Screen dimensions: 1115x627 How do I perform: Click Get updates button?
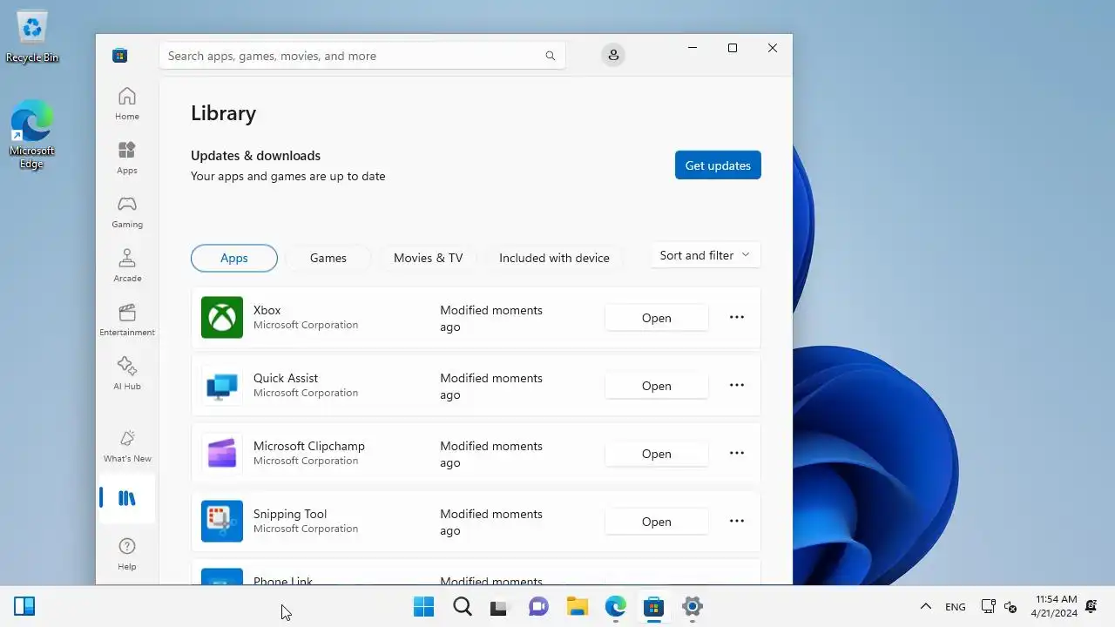tap(718, 165)
